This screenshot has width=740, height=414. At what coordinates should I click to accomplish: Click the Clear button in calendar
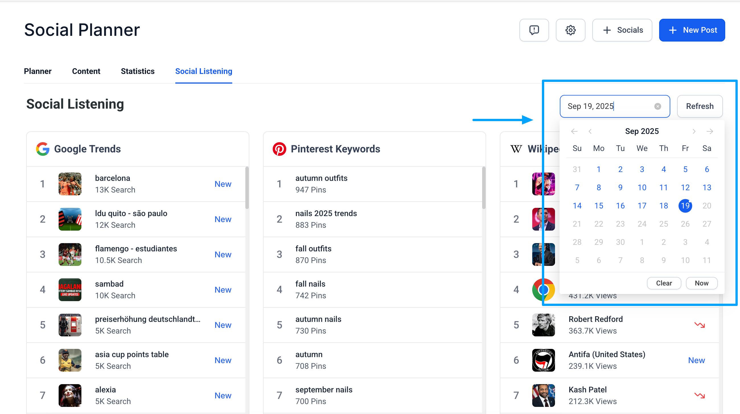point(664,283)
